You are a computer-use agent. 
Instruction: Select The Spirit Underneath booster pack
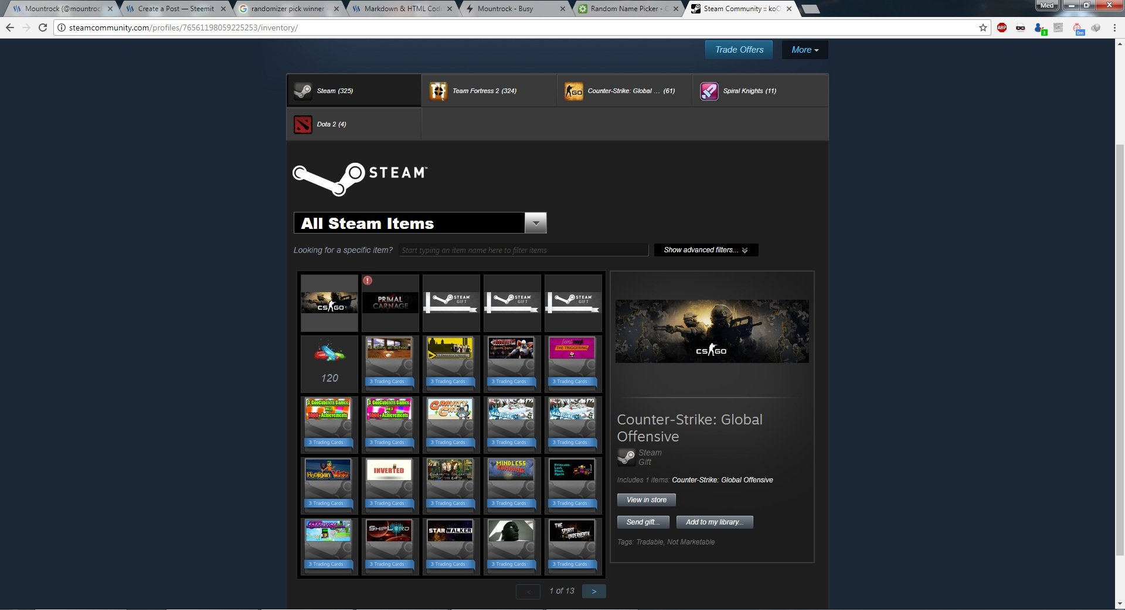(573, 547)
